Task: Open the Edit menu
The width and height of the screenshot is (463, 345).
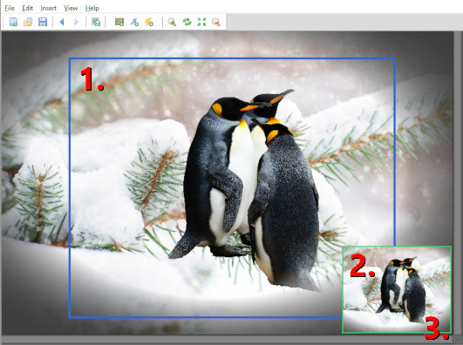Action: tap(27, 8)
